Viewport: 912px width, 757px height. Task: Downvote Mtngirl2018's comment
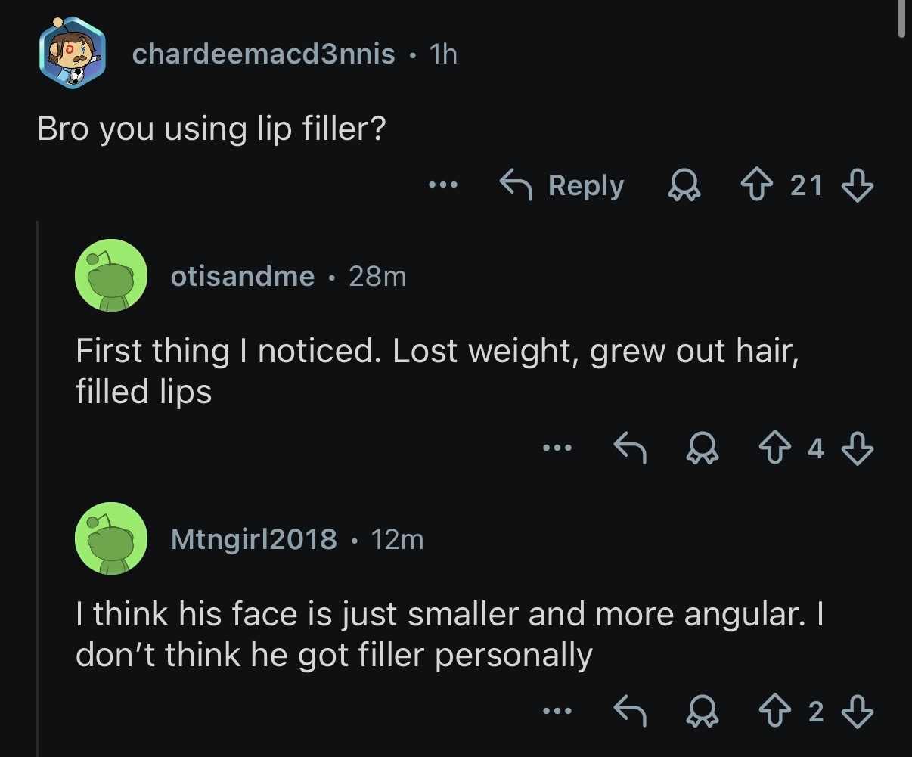[858, 712]
